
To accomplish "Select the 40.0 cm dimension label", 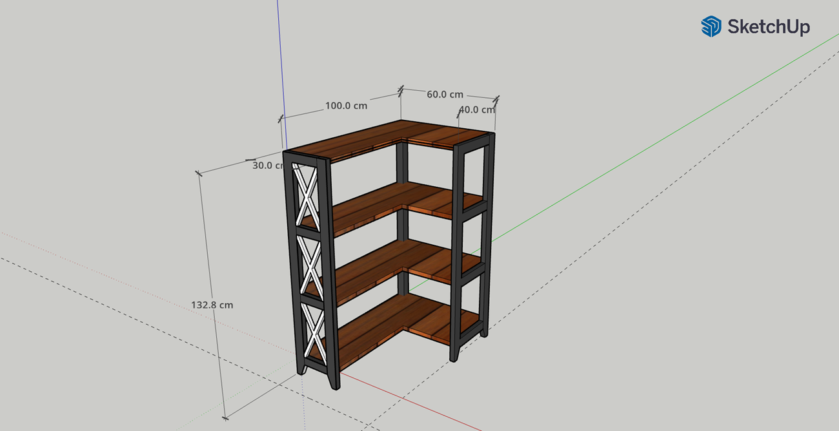I will point(477,110).
